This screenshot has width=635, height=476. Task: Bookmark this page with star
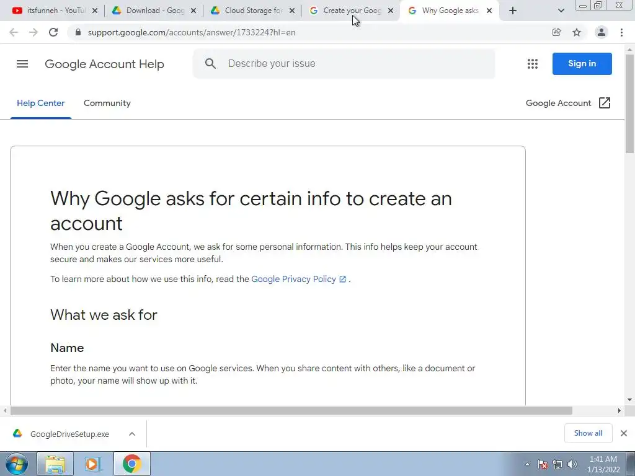click(x=577, y=32)
